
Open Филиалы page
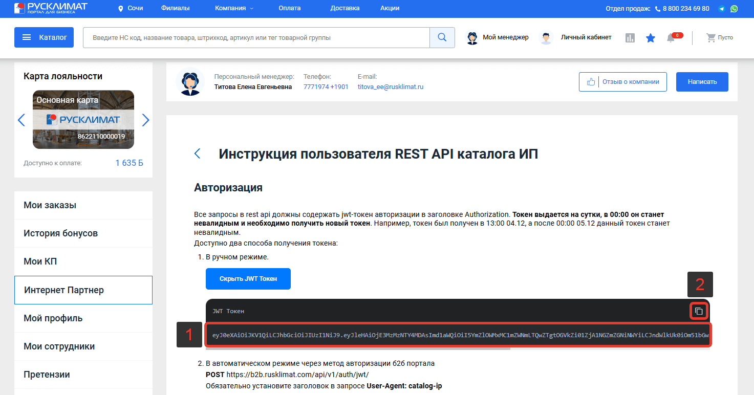(175, 9)
